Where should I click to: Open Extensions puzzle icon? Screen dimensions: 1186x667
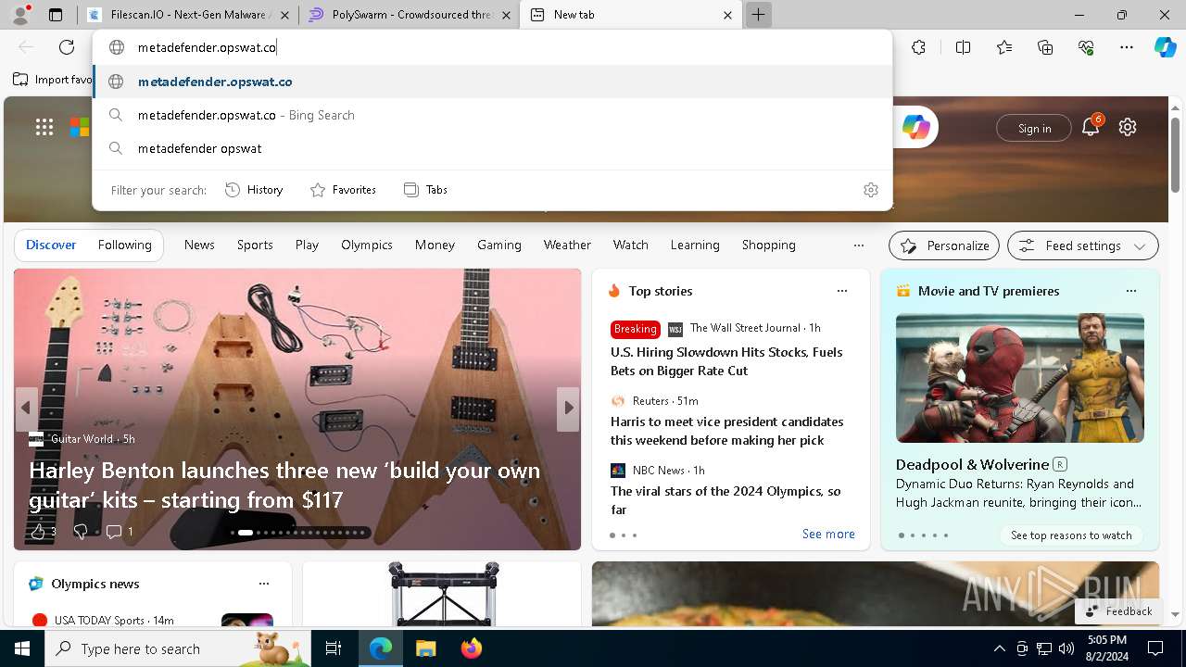tap(918, 47)
